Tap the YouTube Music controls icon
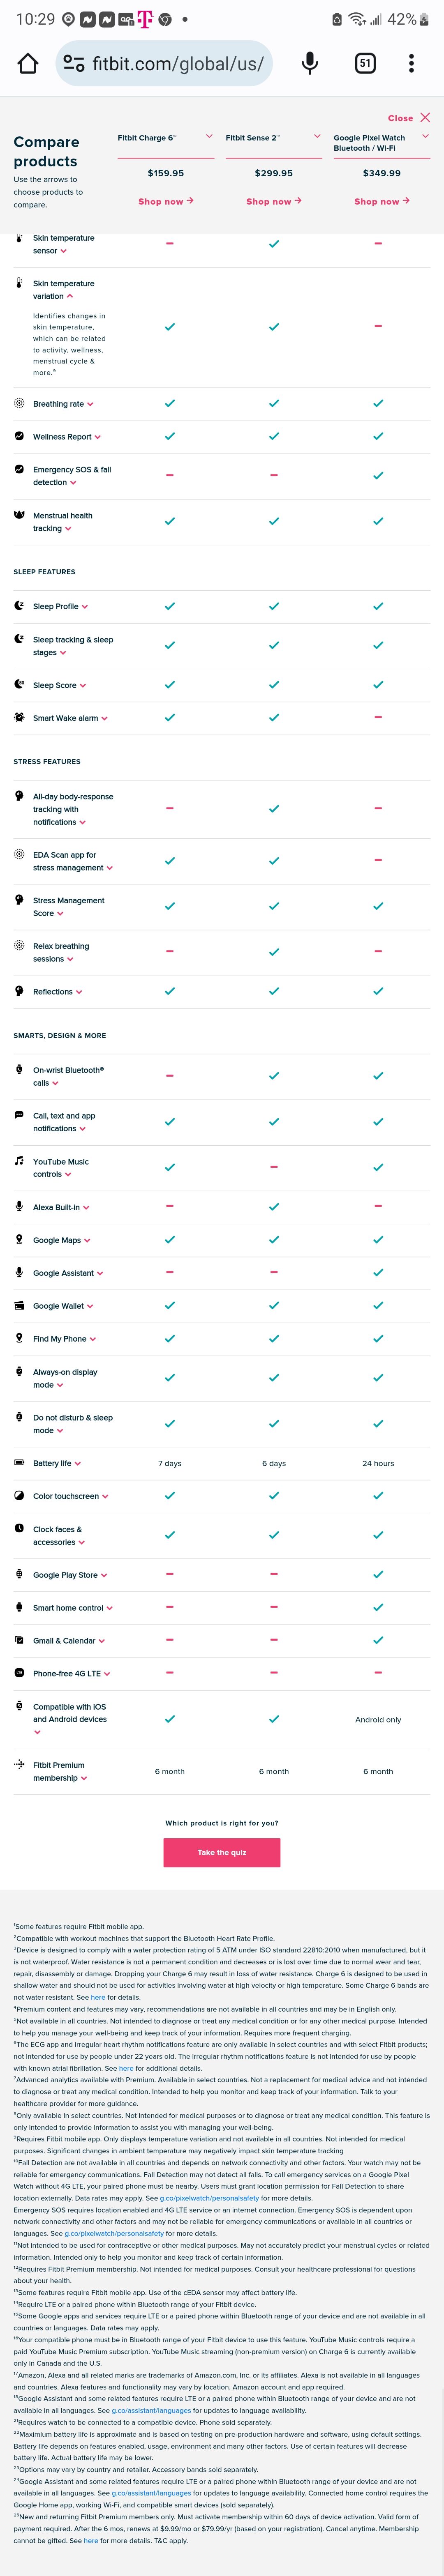The width and height of the screenshot is (444, 2576). [19, 1161]
